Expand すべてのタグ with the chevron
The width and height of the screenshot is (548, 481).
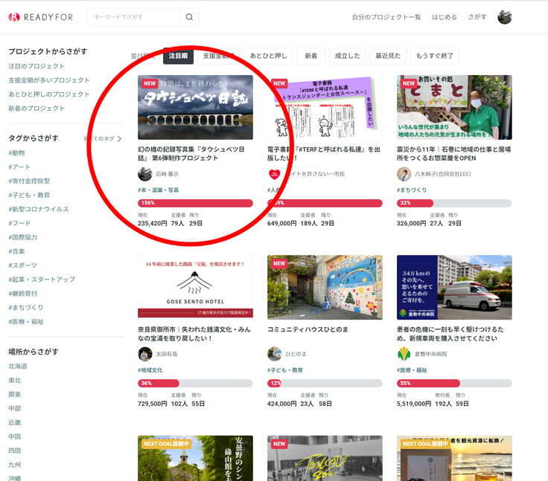(x=119, y=138)
